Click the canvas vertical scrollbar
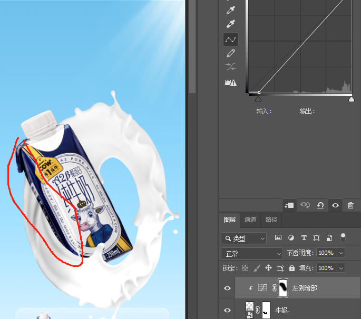The image size is (361, 319). point(192,46)
